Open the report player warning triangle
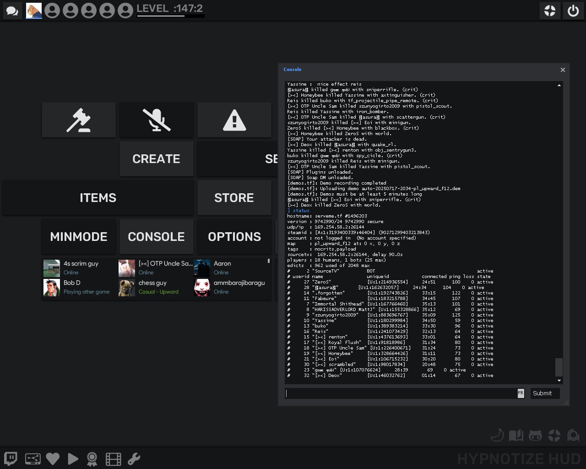This screenshot has height=469, width=586. [234, 120]
